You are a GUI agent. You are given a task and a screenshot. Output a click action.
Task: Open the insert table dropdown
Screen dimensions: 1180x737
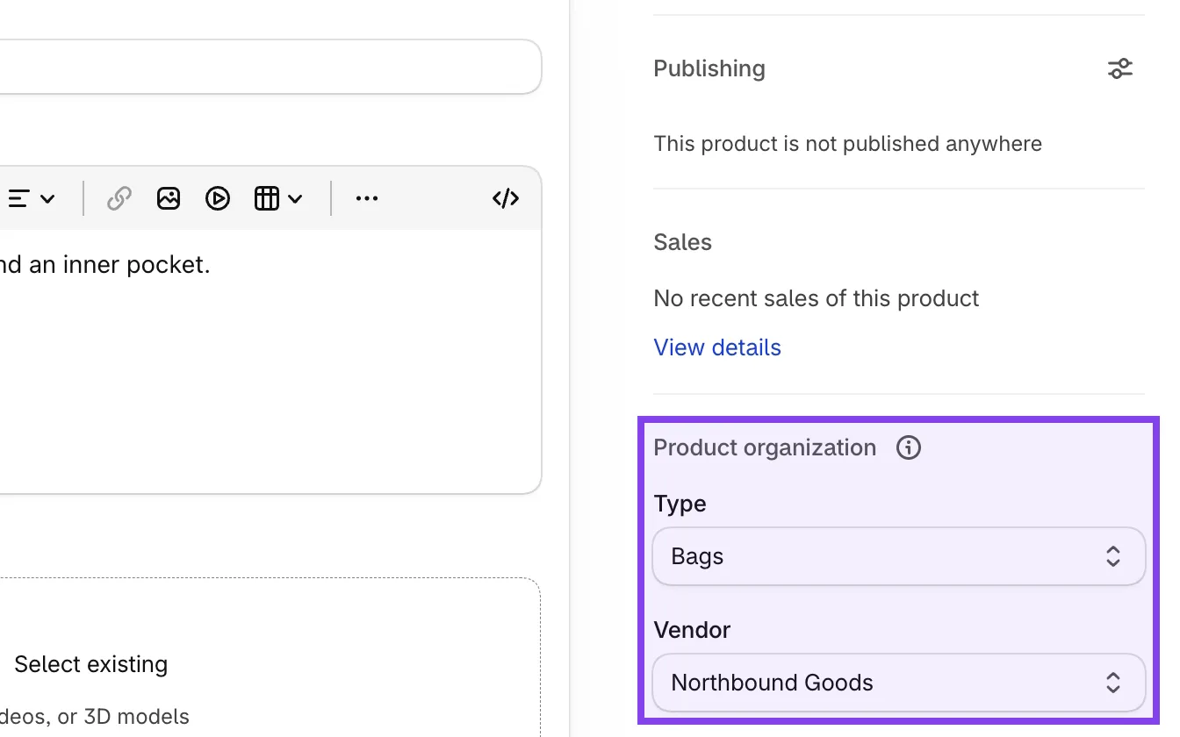point(278,198)
